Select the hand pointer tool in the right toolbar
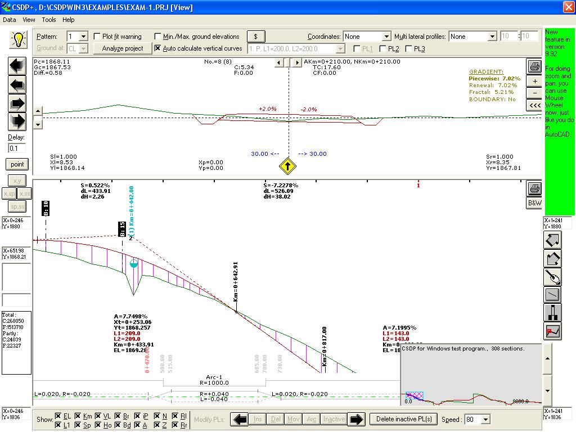The height and width of the screenshot is (432, 576). (552, 277)
